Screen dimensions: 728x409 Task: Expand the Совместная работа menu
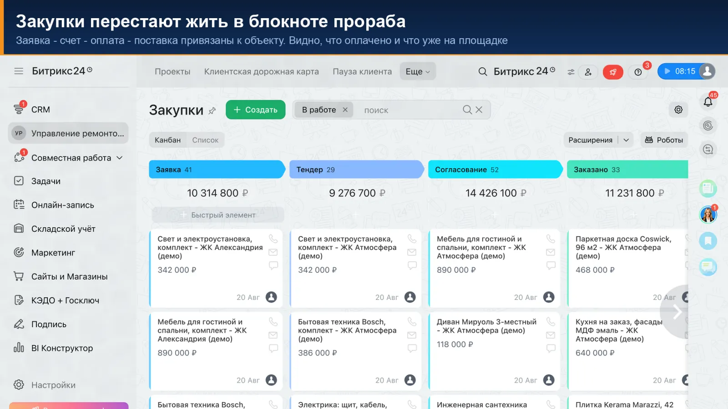120,158
